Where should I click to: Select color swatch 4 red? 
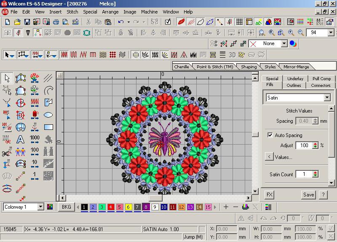click(111, 207)
